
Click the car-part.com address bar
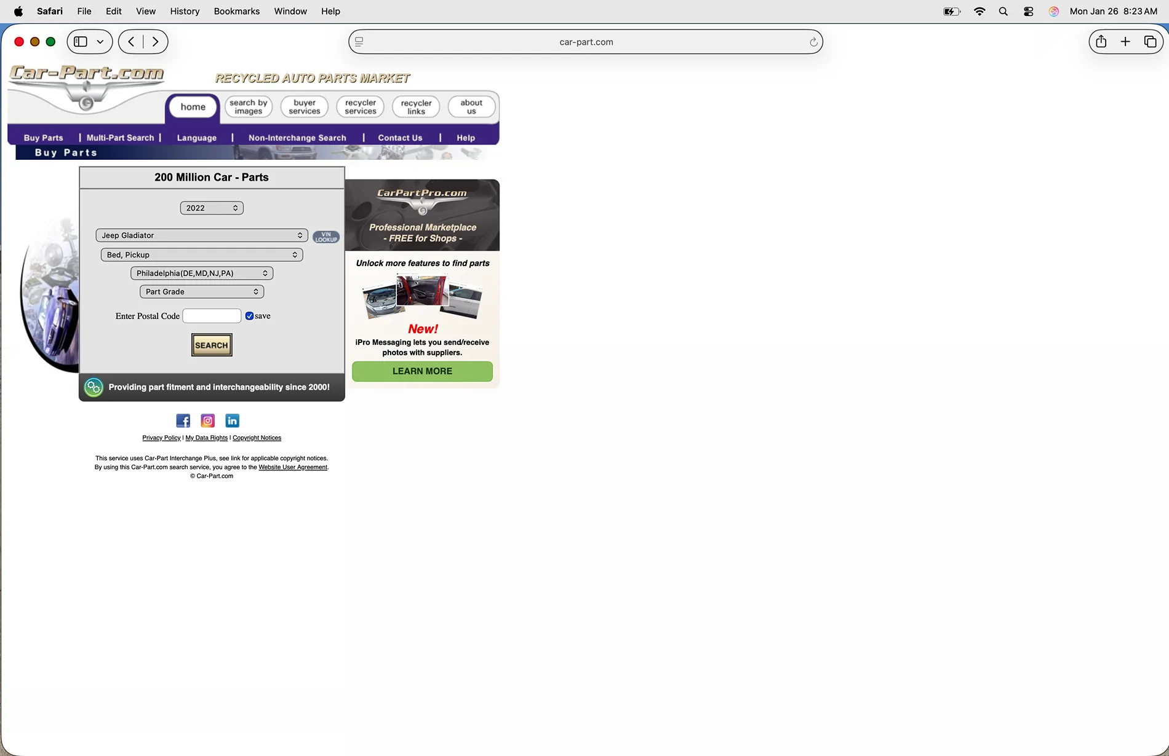(586, 42)
